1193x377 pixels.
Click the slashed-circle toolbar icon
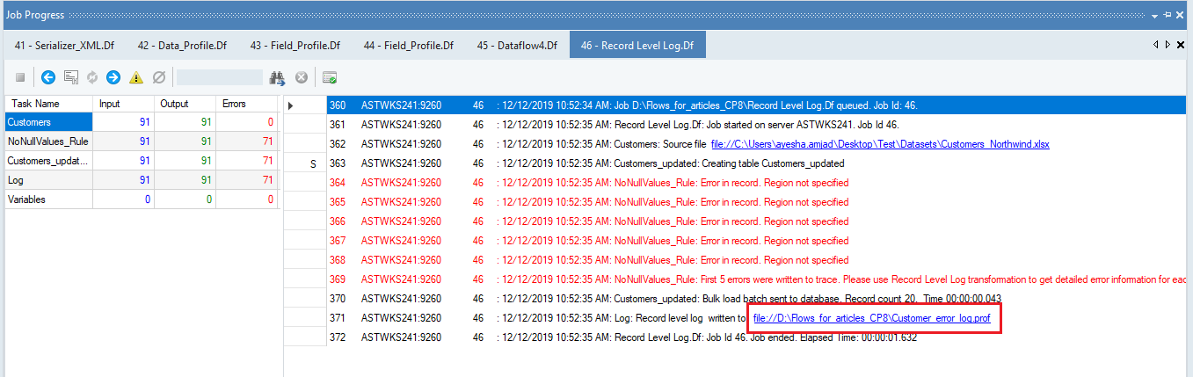[x=158, y=77]
